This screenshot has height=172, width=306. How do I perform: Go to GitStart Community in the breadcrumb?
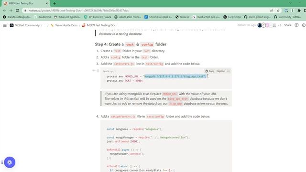click(x=27, y=25)
